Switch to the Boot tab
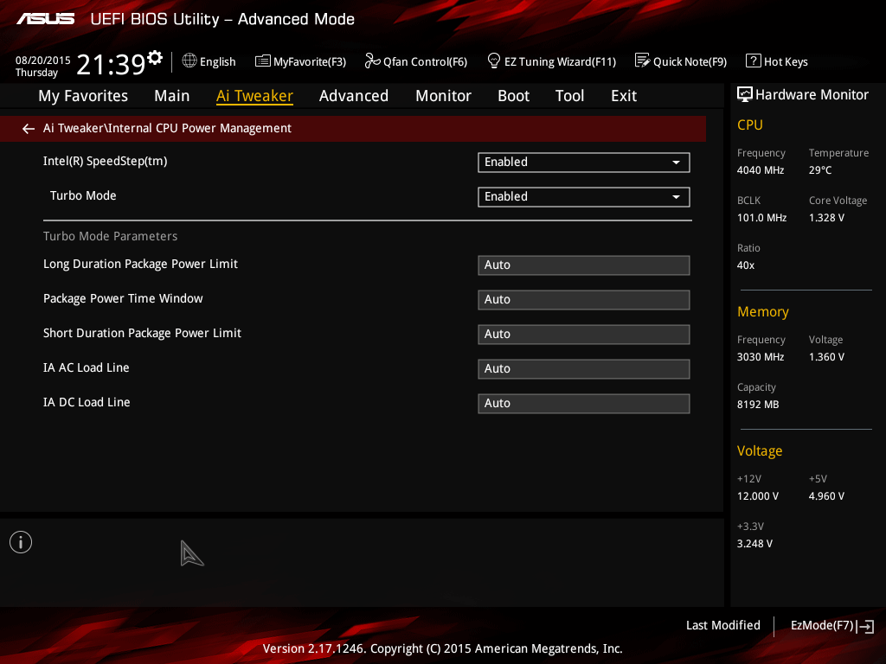 click(x=514, y=96)
